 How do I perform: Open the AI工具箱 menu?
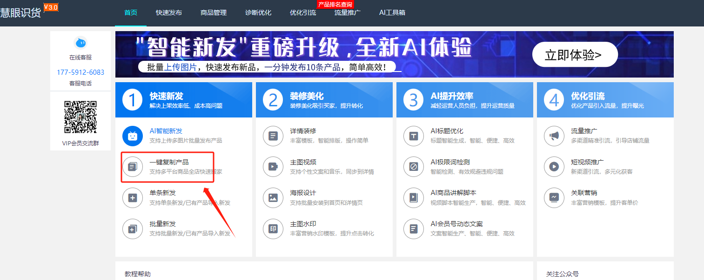(x=392, y=13)
